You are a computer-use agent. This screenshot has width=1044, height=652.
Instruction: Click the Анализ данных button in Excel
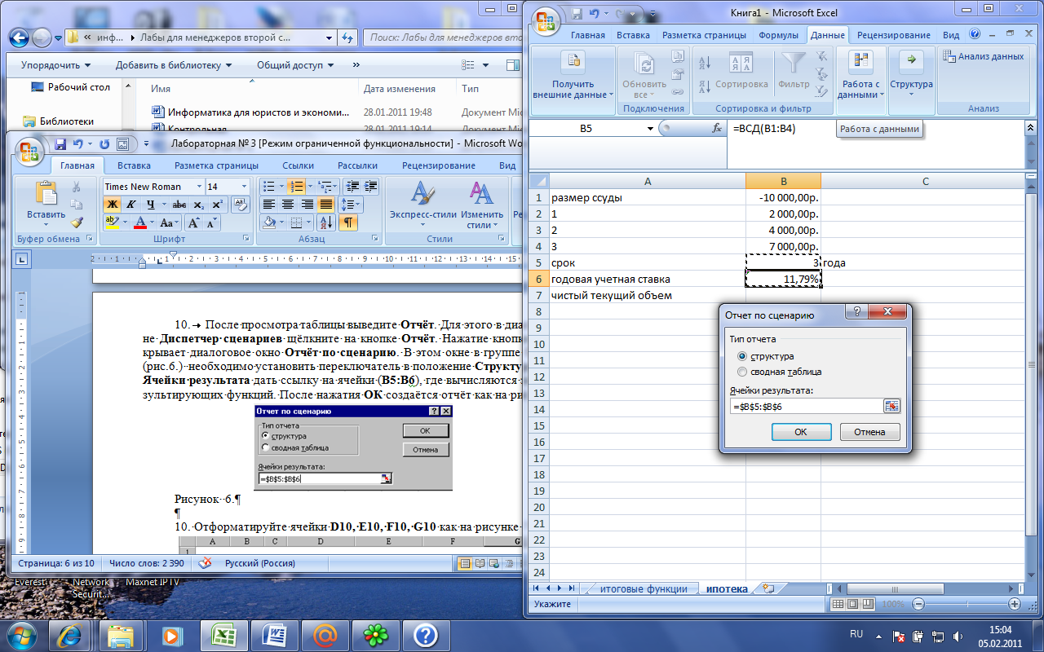(983, 56)
